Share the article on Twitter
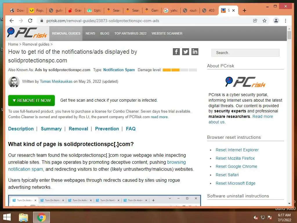 [185, 52]
